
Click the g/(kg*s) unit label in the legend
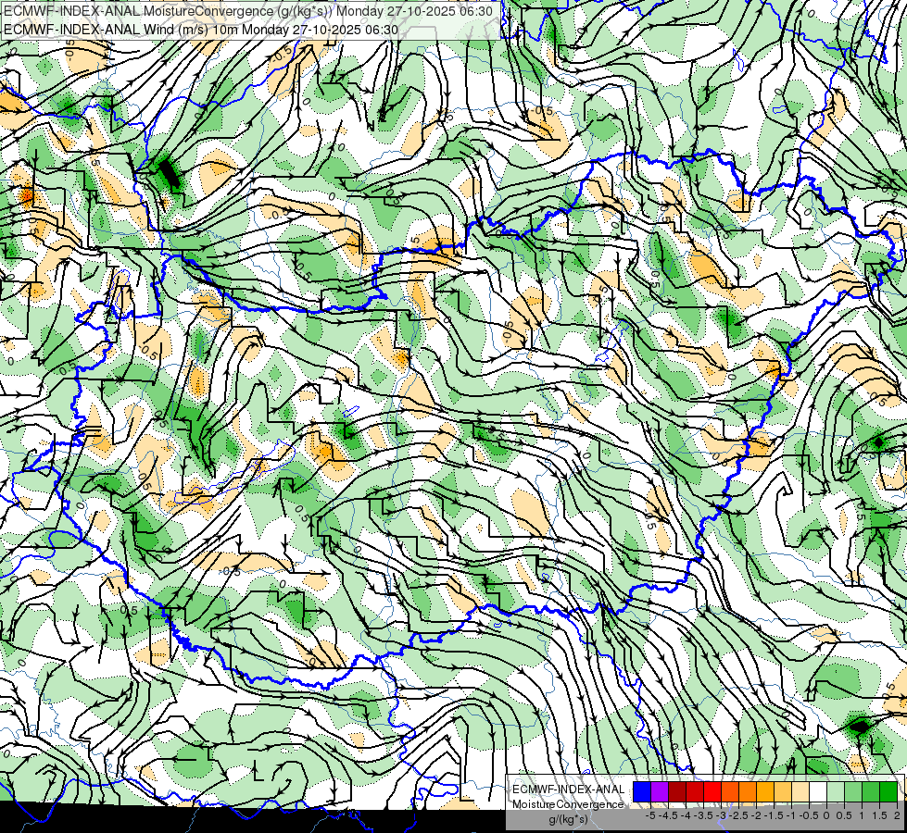(x=568, y=819)
